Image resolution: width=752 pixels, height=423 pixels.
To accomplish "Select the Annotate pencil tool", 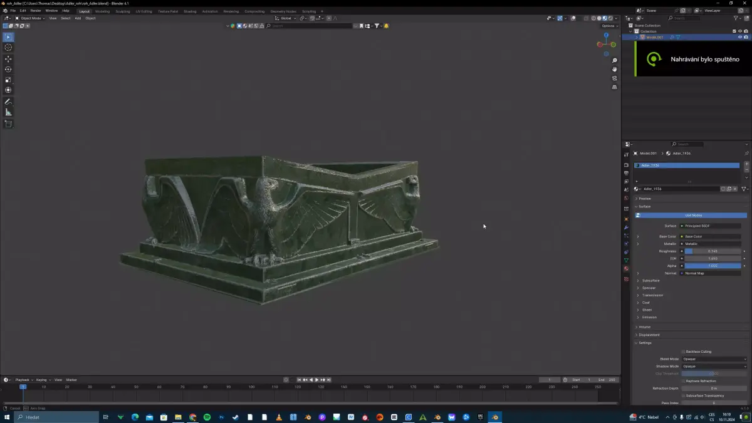I will (8, 102).
